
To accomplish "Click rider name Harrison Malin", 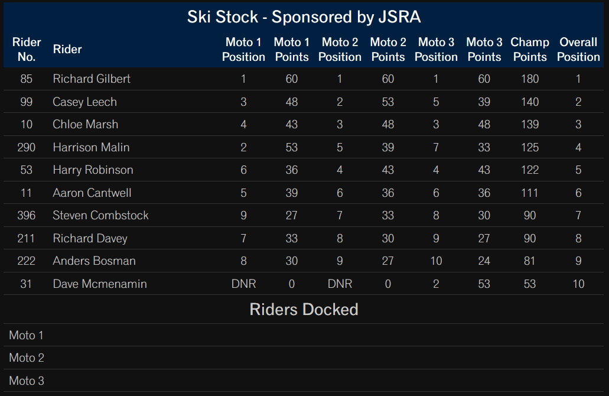I will (x=92, y=147).
